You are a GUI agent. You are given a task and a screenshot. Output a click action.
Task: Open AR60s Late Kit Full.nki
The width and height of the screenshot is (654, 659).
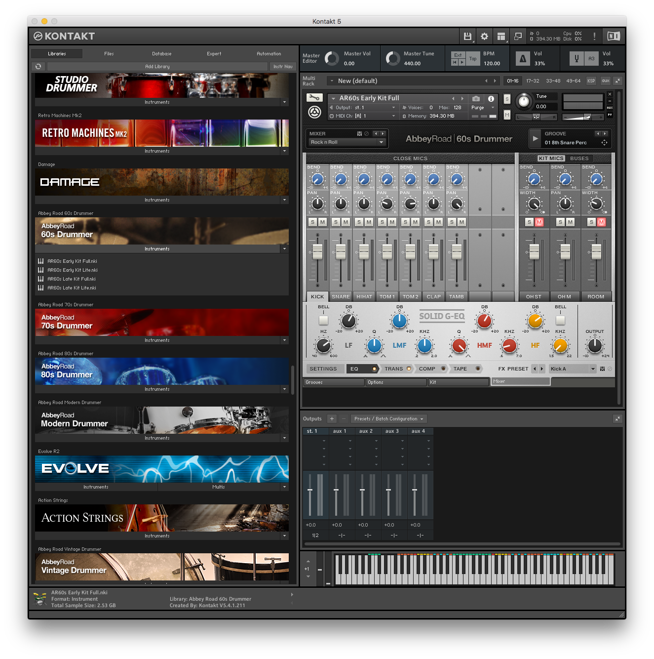[72, 279]
